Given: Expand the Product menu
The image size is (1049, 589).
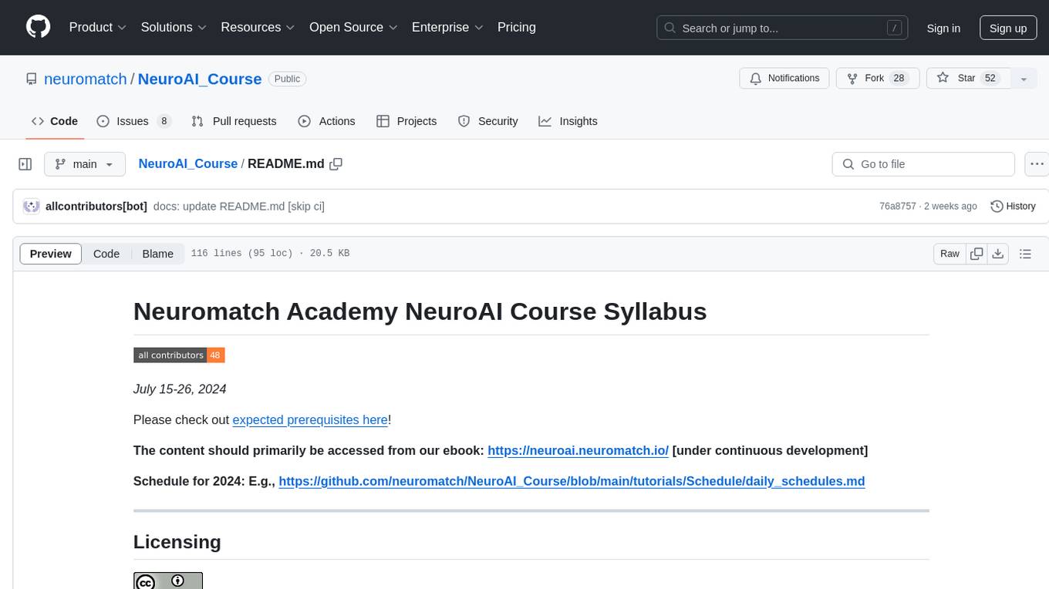Looking at the screenshot, I should coord(98,27).
